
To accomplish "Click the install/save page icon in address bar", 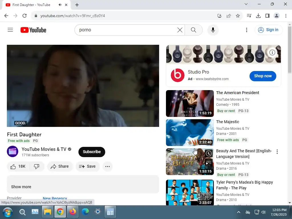I will click(x=219, y=16).
